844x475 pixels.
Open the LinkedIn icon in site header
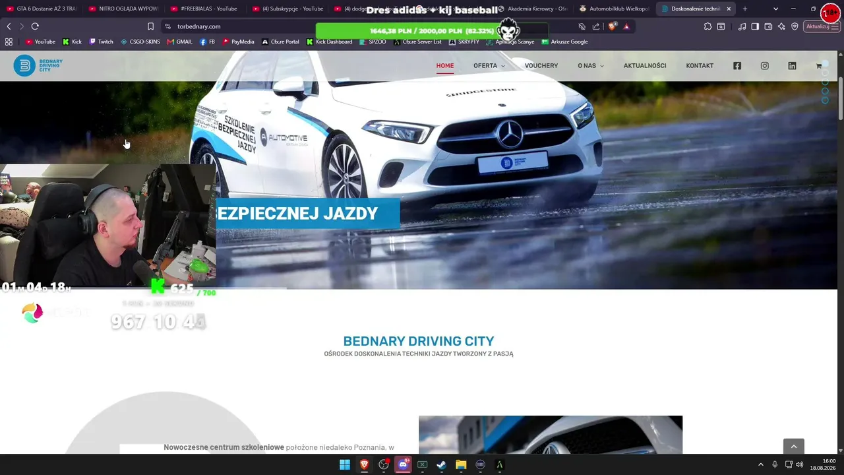pos(792,66)
